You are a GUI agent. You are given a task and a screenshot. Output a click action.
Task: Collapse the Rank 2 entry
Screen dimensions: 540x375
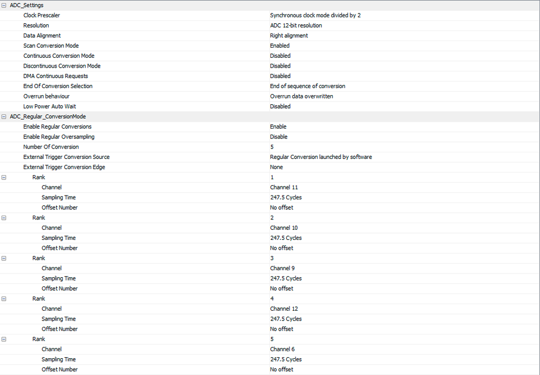tap(4, 218)
